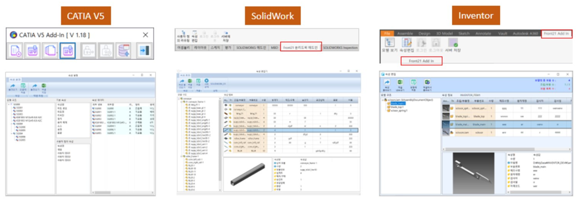Open the Design tab in Inventor
The image size is (577, 201).
(424, 33)
